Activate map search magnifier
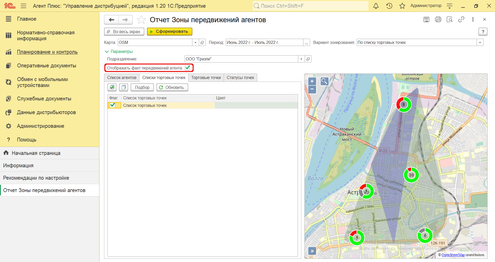The width and height of the screenshot is (495, 262). (324, 81)
